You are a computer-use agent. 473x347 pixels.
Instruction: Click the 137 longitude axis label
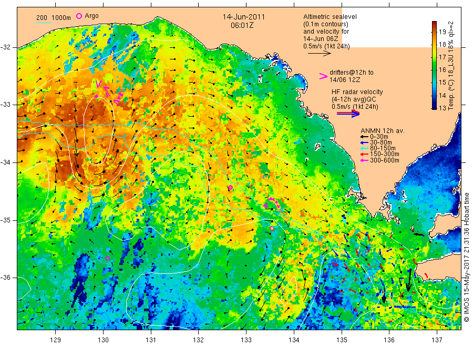(x=437, y=340)
